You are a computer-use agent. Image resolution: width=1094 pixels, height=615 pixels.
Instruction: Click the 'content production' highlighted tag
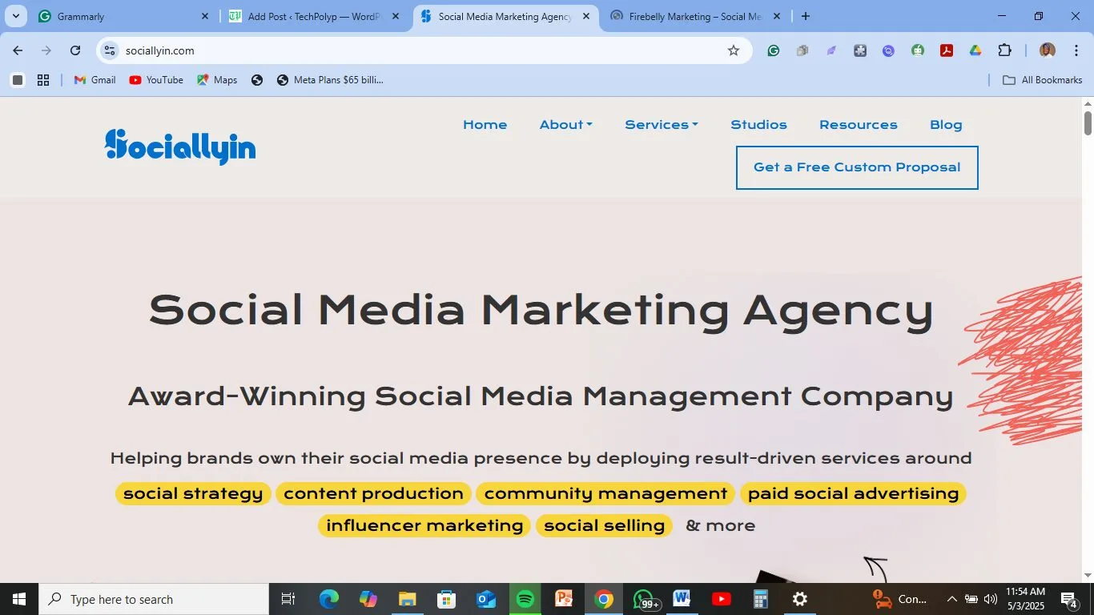point(373,493)
